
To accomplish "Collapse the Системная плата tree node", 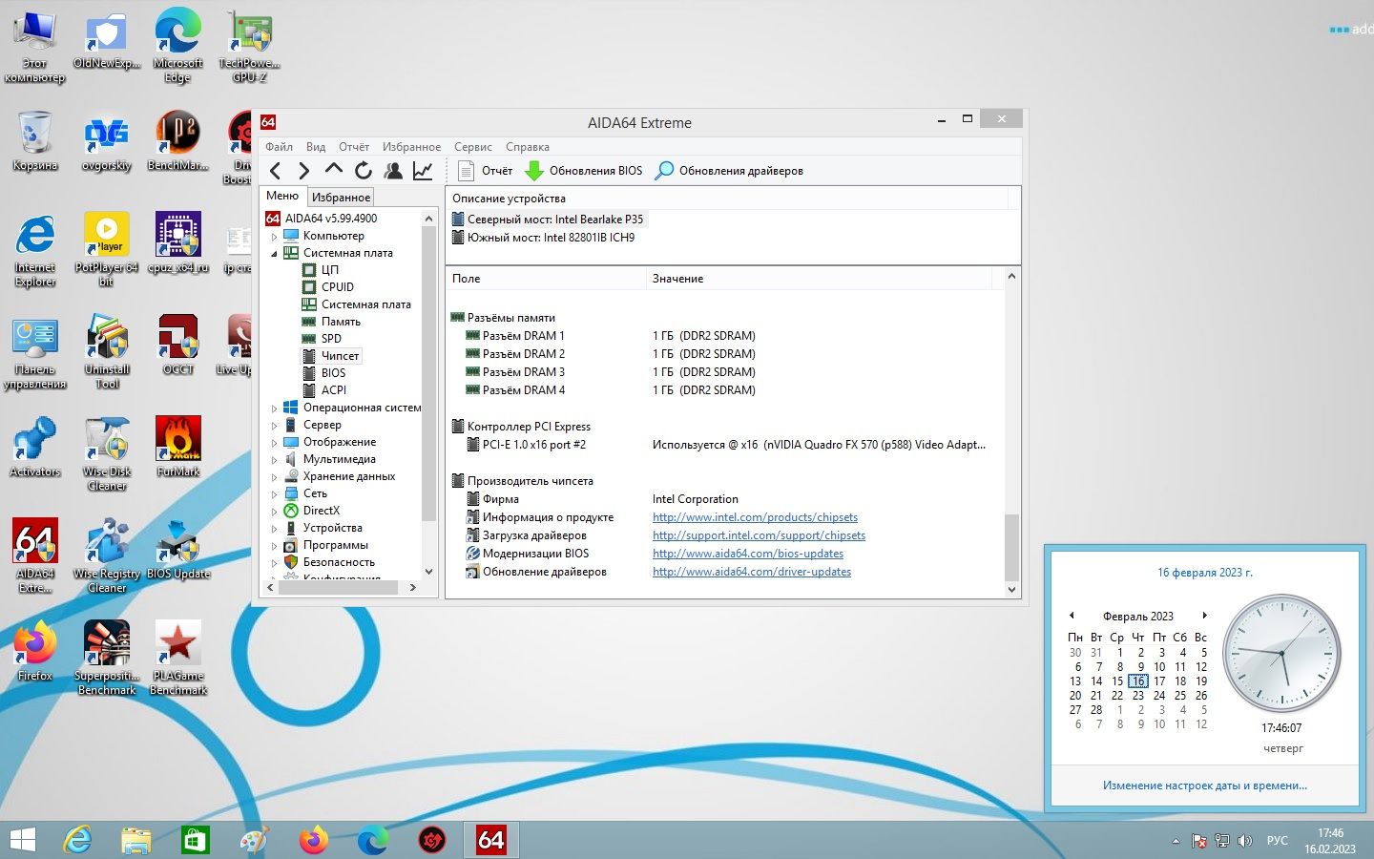I will point(274,253).
